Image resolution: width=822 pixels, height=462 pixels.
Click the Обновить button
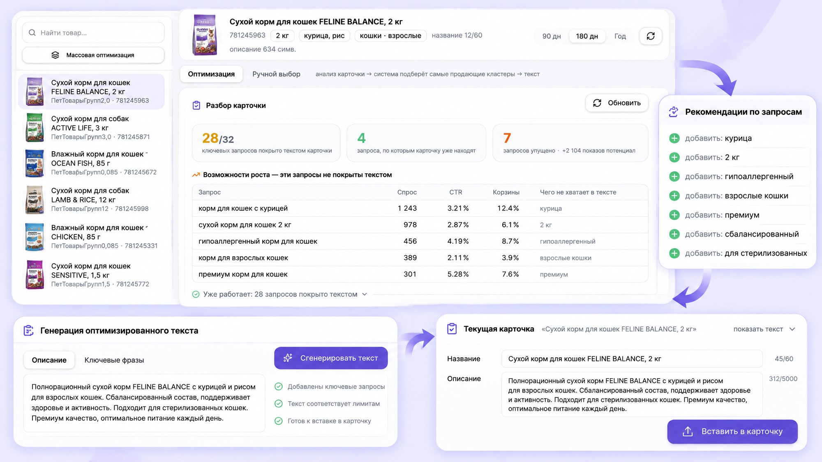[617, 103]
